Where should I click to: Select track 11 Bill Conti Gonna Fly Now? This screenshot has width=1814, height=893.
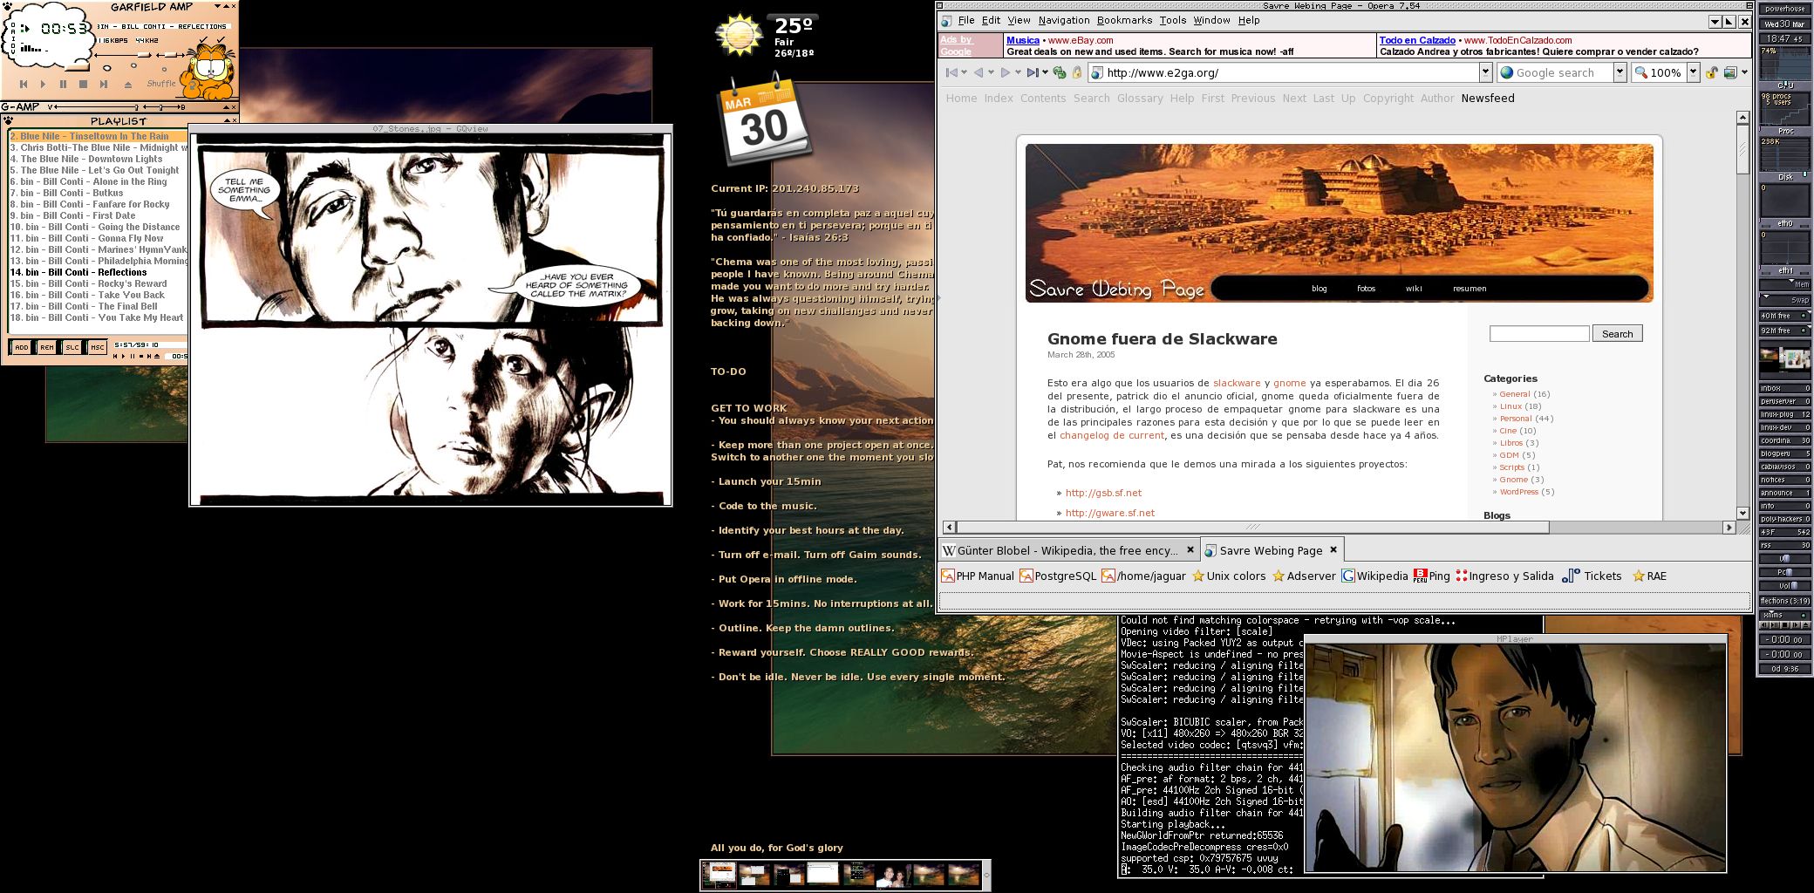tap(98, 238)
